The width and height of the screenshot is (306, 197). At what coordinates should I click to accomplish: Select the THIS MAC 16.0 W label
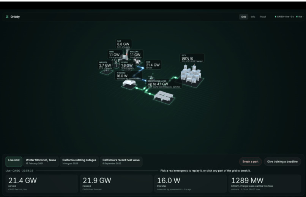(128, 76)
